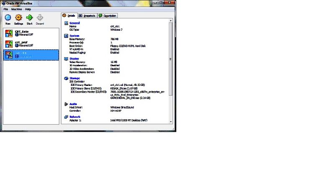The width and height of the screenshot is (335, 188).
Task: Click the Details tab icon
Action: (64, 15)
